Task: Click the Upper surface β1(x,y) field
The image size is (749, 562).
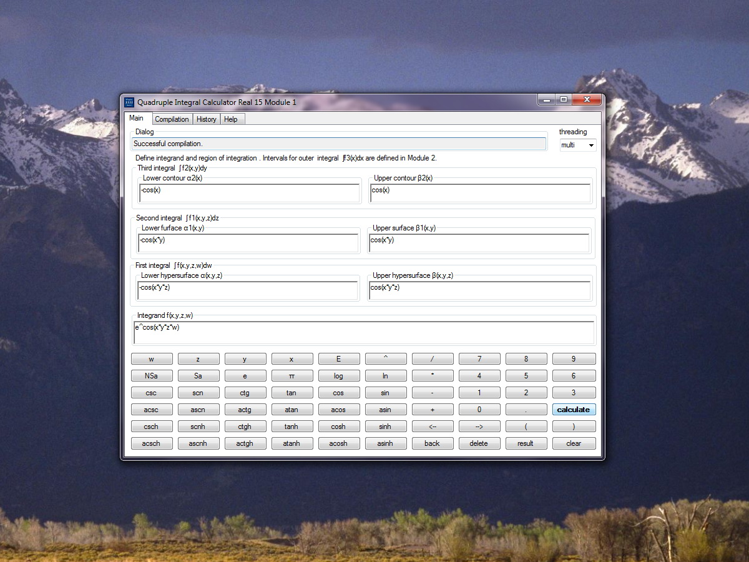Action: tap(479, 244)
